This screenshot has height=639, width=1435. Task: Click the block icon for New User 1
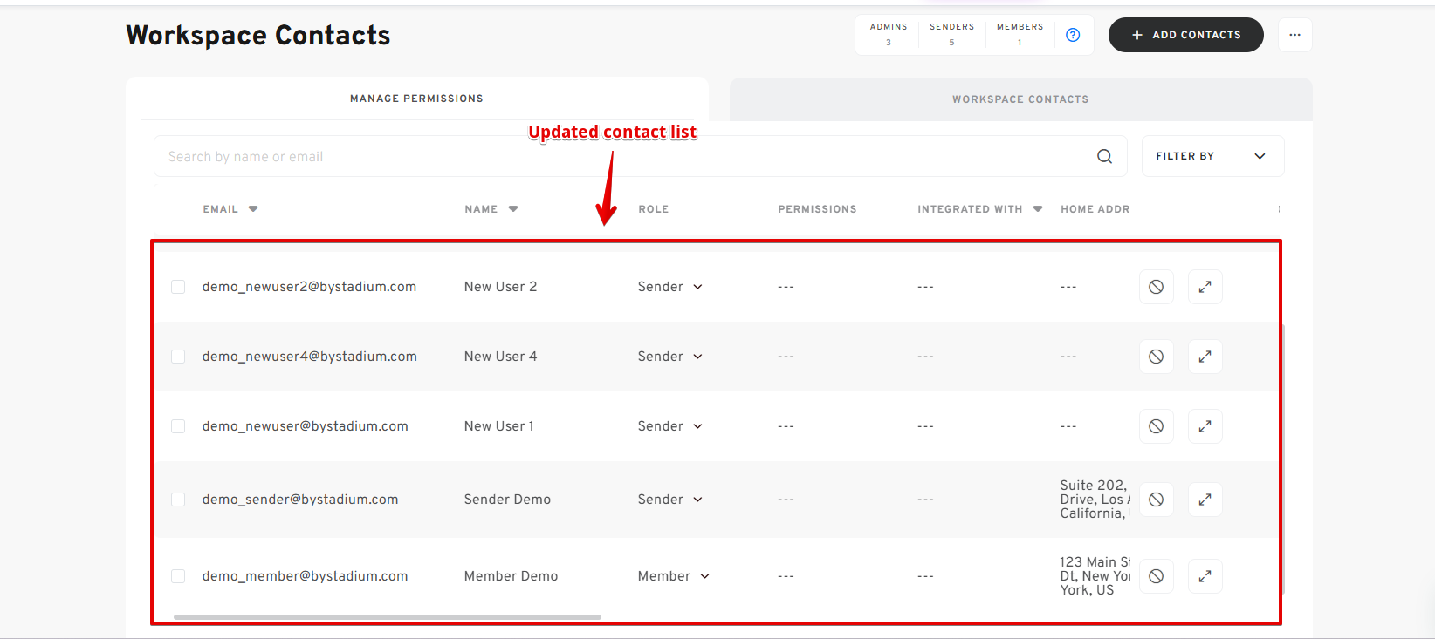click(1156, 426)
